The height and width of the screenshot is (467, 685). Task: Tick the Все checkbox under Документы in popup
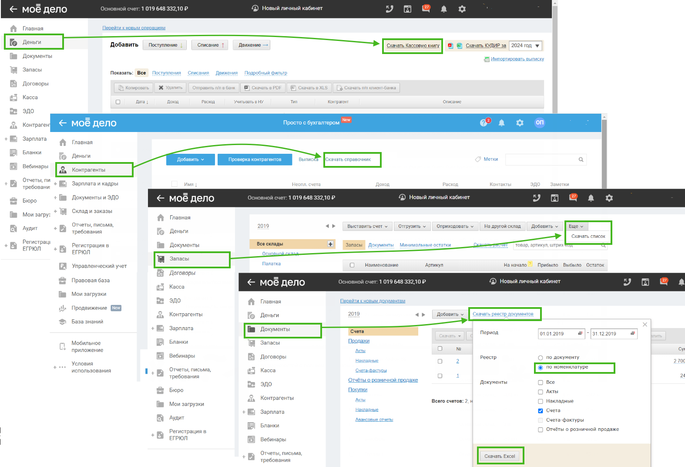tap(541, 382)
